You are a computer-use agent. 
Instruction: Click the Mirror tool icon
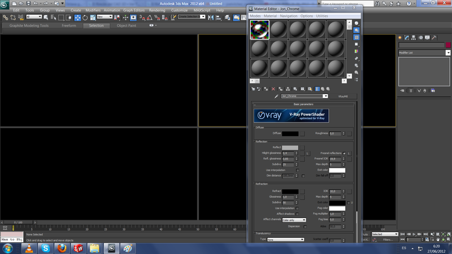point(211,17)
